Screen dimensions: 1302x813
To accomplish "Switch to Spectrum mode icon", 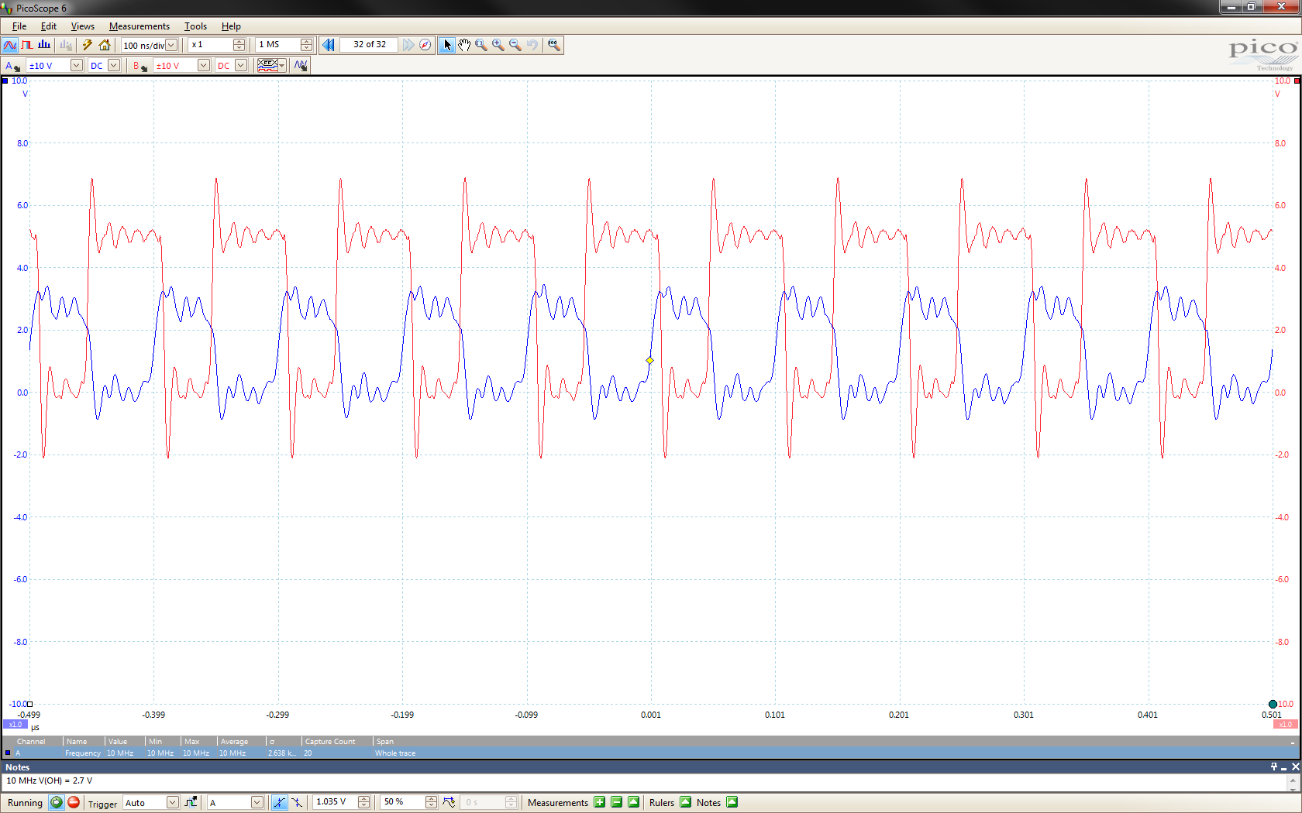I will click(44, 45).
